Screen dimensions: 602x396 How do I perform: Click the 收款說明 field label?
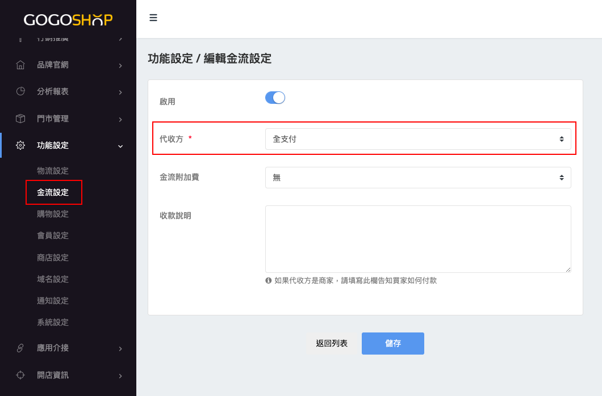(x=175, y=216)
